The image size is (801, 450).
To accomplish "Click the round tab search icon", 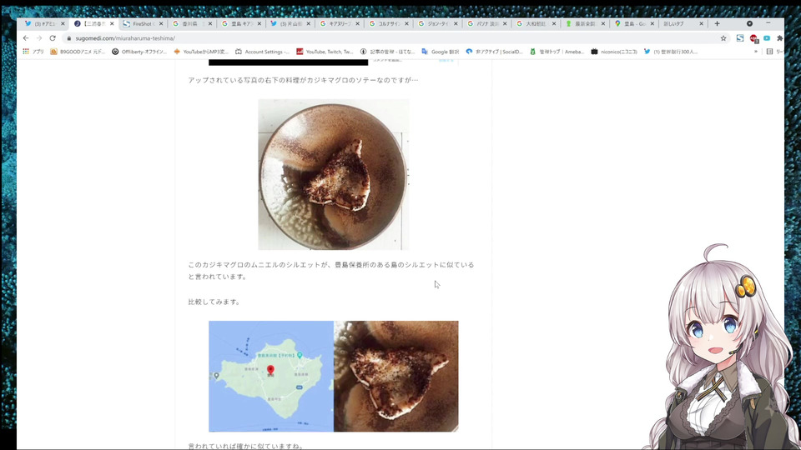I will point(749,23).
